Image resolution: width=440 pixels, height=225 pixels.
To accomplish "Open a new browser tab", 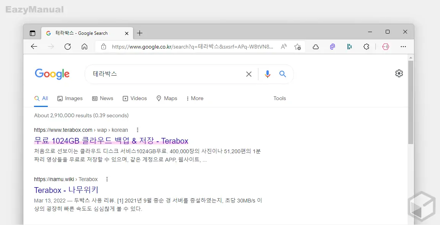I will pos(140,33).
